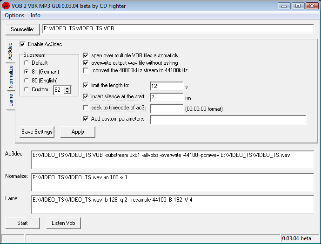Screen dimensions: 321x244
Task: Click the silence duration field showing 2
Action: pyautogui.click(x=167, y=97)
